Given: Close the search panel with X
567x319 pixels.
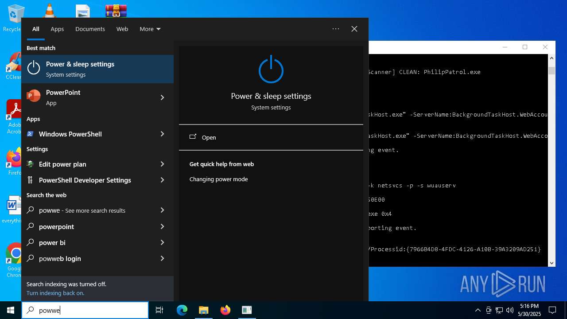Looking at the screenshot, I should tap(354, 29).
